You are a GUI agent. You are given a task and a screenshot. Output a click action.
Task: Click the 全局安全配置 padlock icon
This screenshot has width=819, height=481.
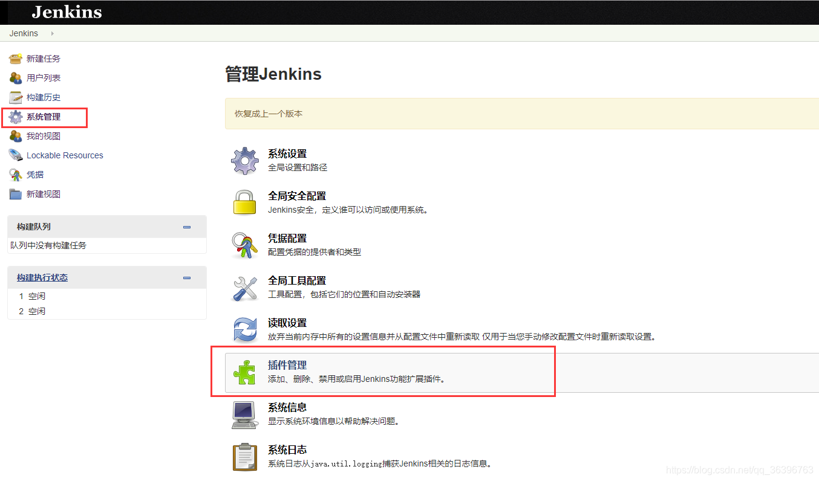[245, 202]
